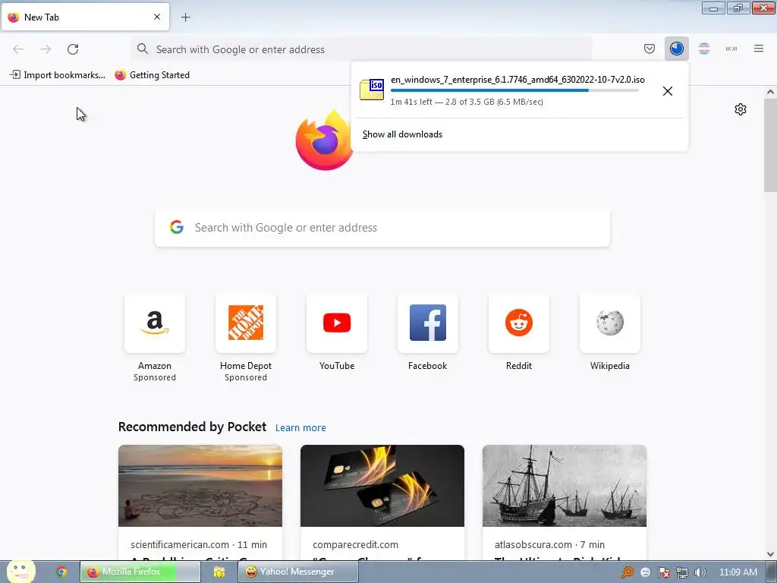This screenshot has height=583, width=777.
Task: Open the application hamburger menu
Action: click(758, 49)
